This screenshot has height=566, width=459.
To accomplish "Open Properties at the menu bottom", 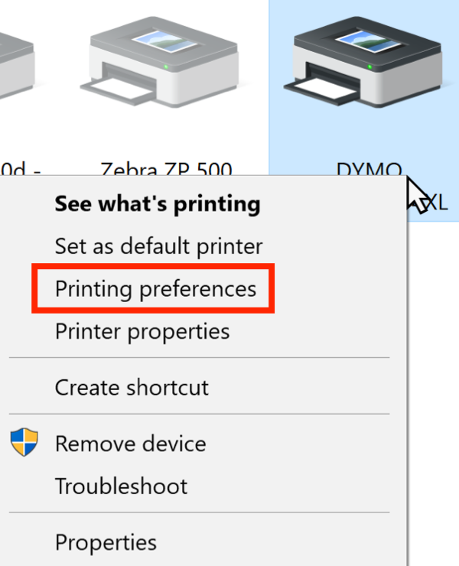I will (106, 542).
